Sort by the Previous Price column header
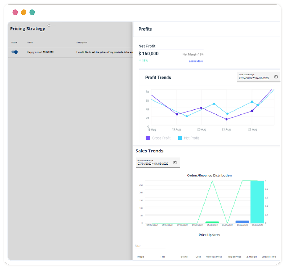285x269 pixels. point(214,257)
